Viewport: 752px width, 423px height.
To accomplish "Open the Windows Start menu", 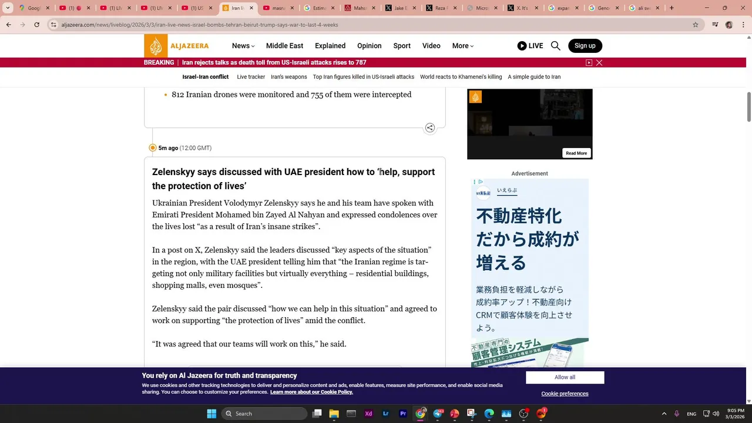I will click(211, 414).
